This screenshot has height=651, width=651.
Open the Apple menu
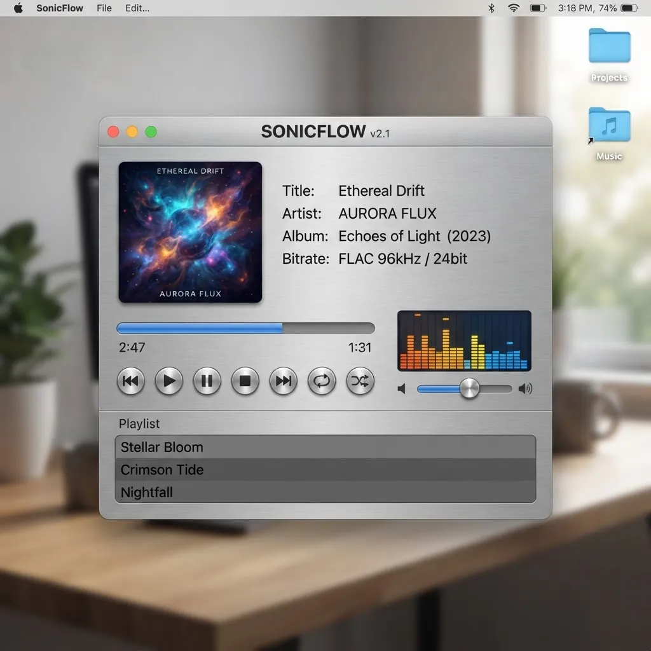tap(18, 8)
